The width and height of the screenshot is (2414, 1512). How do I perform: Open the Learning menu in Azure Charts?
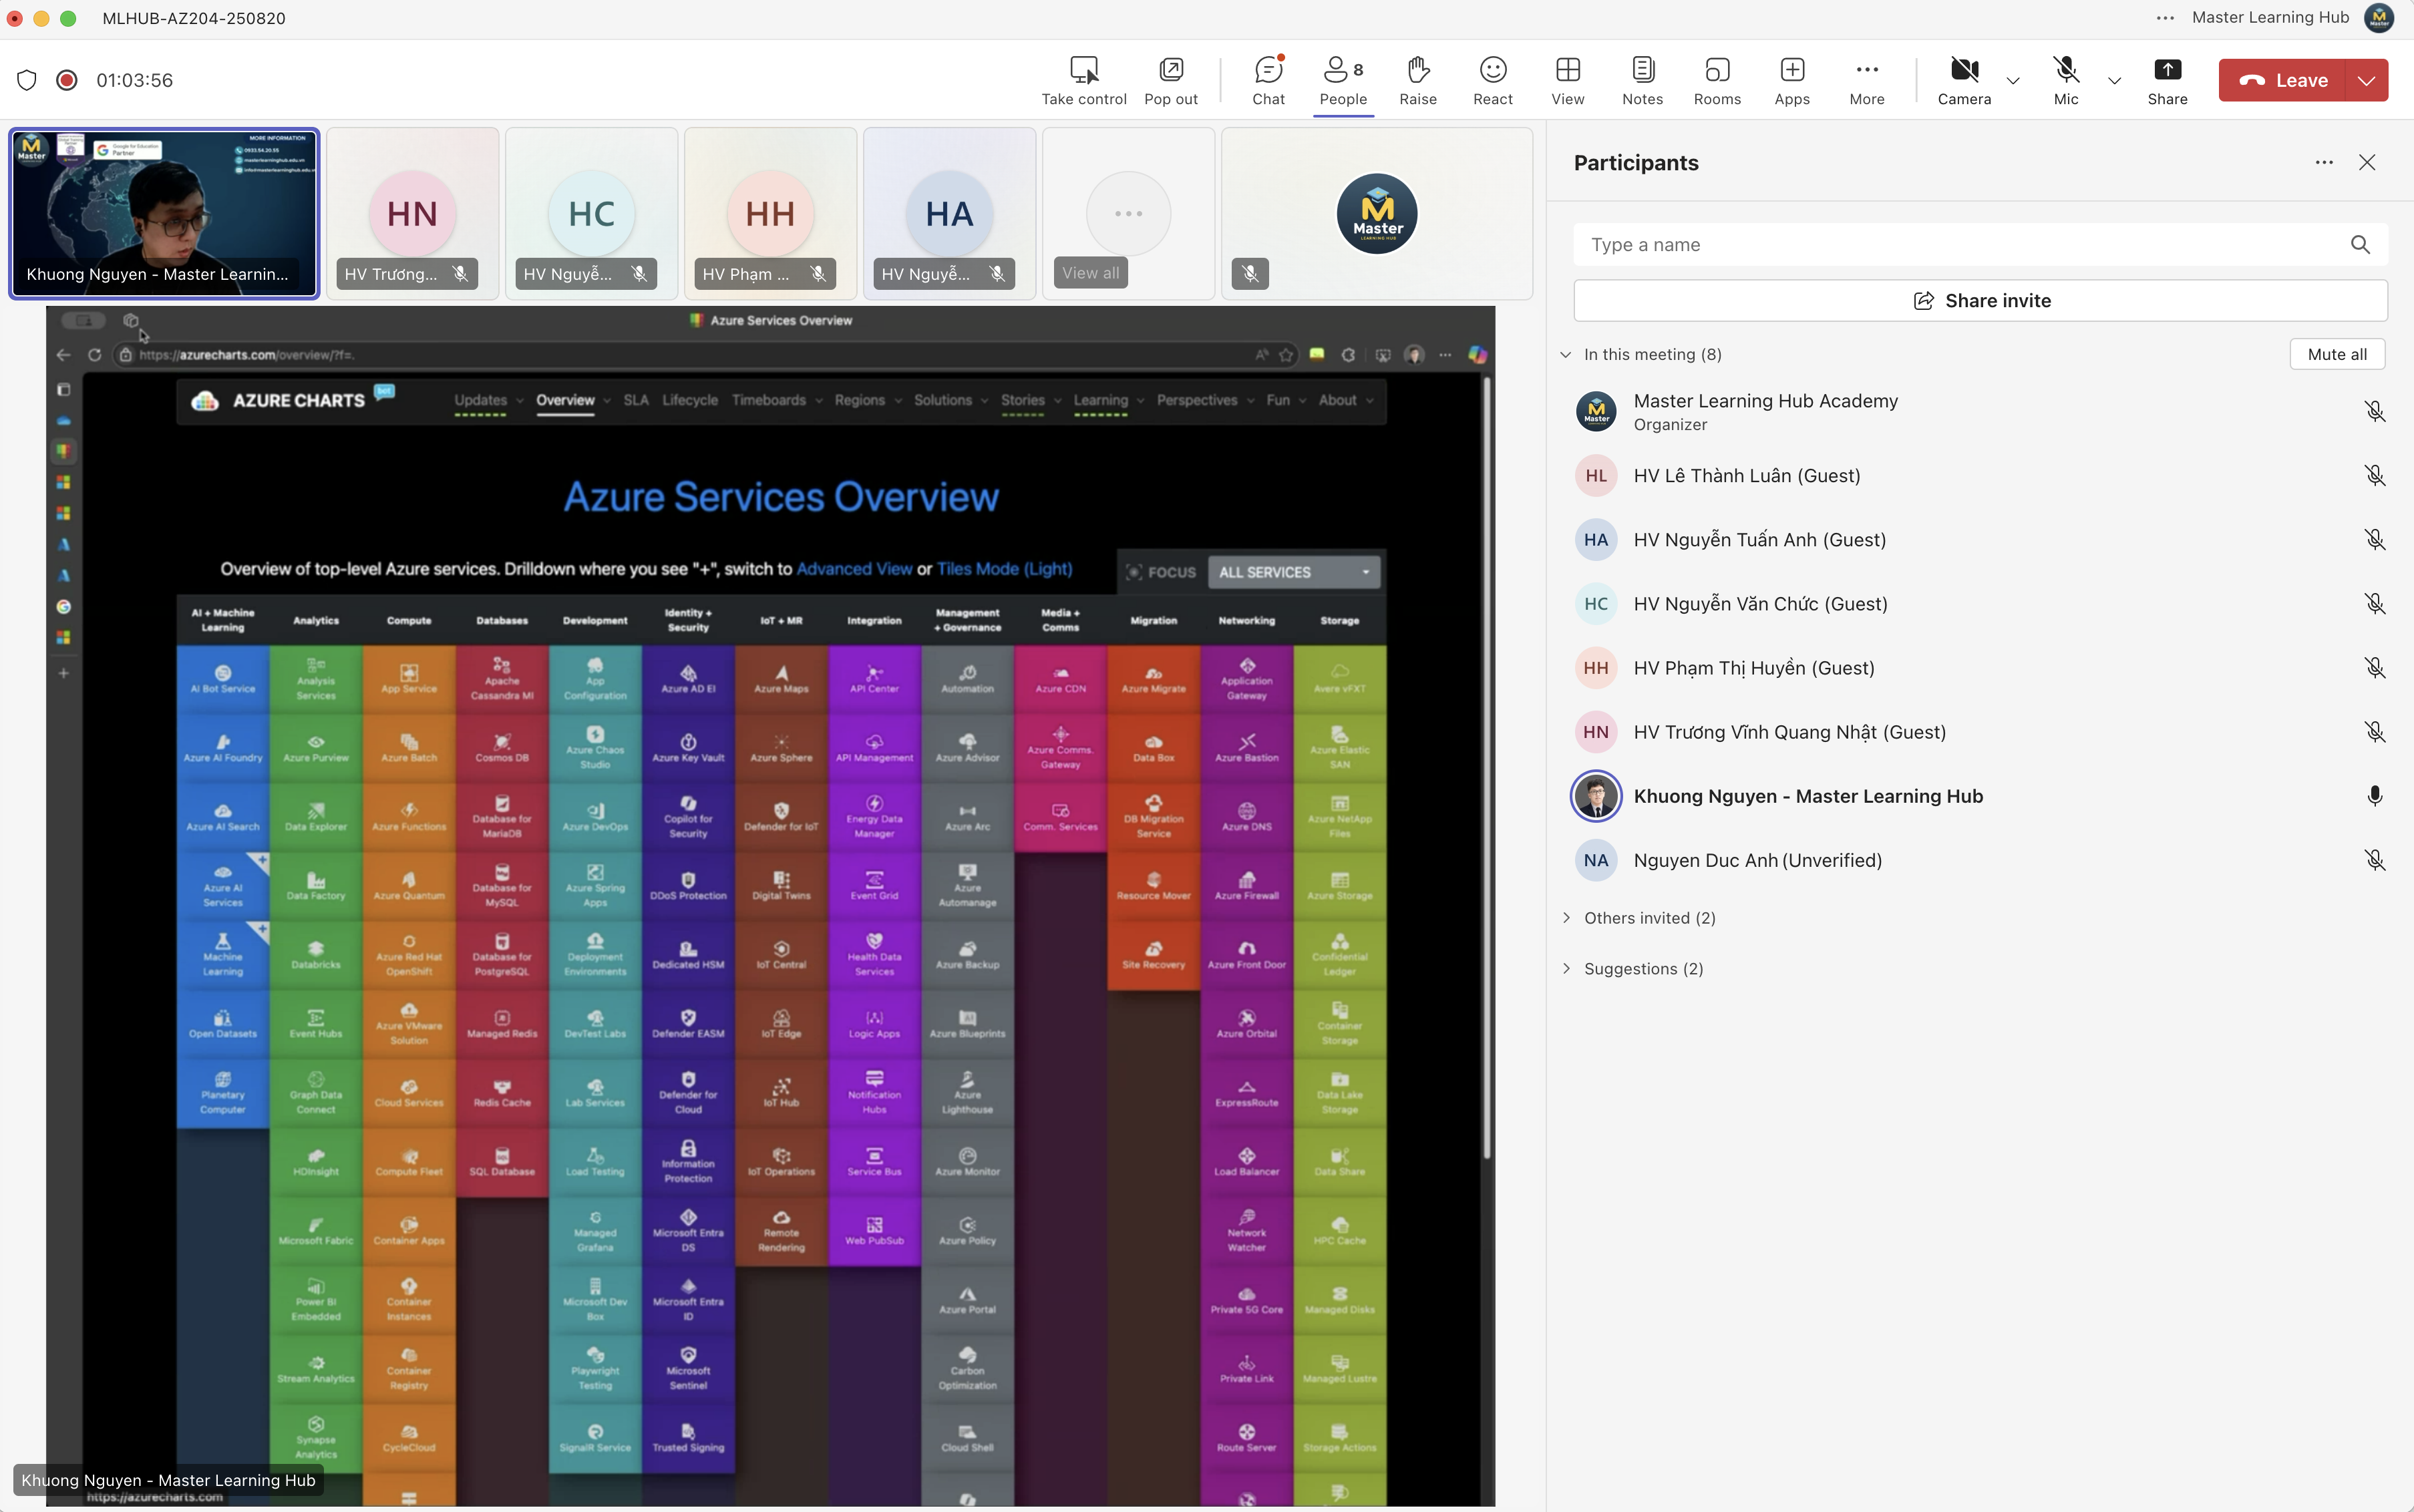pyautogui.click(x=1108, y=400)
